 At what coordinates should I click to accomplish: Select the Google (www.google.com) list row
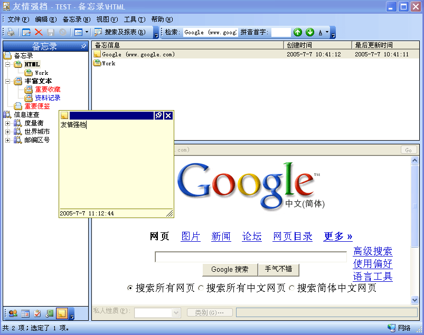[256, 54]
